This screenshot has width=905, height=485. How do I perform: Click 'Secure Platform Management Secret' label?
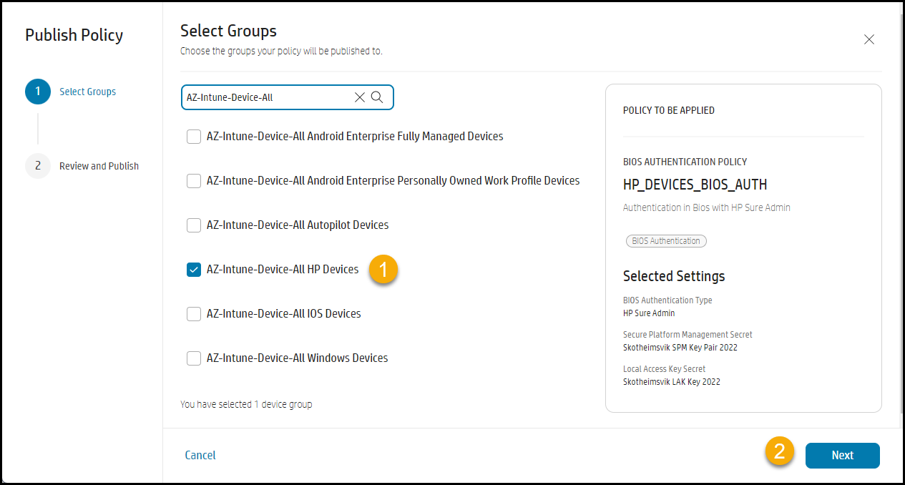coord(688,335)
